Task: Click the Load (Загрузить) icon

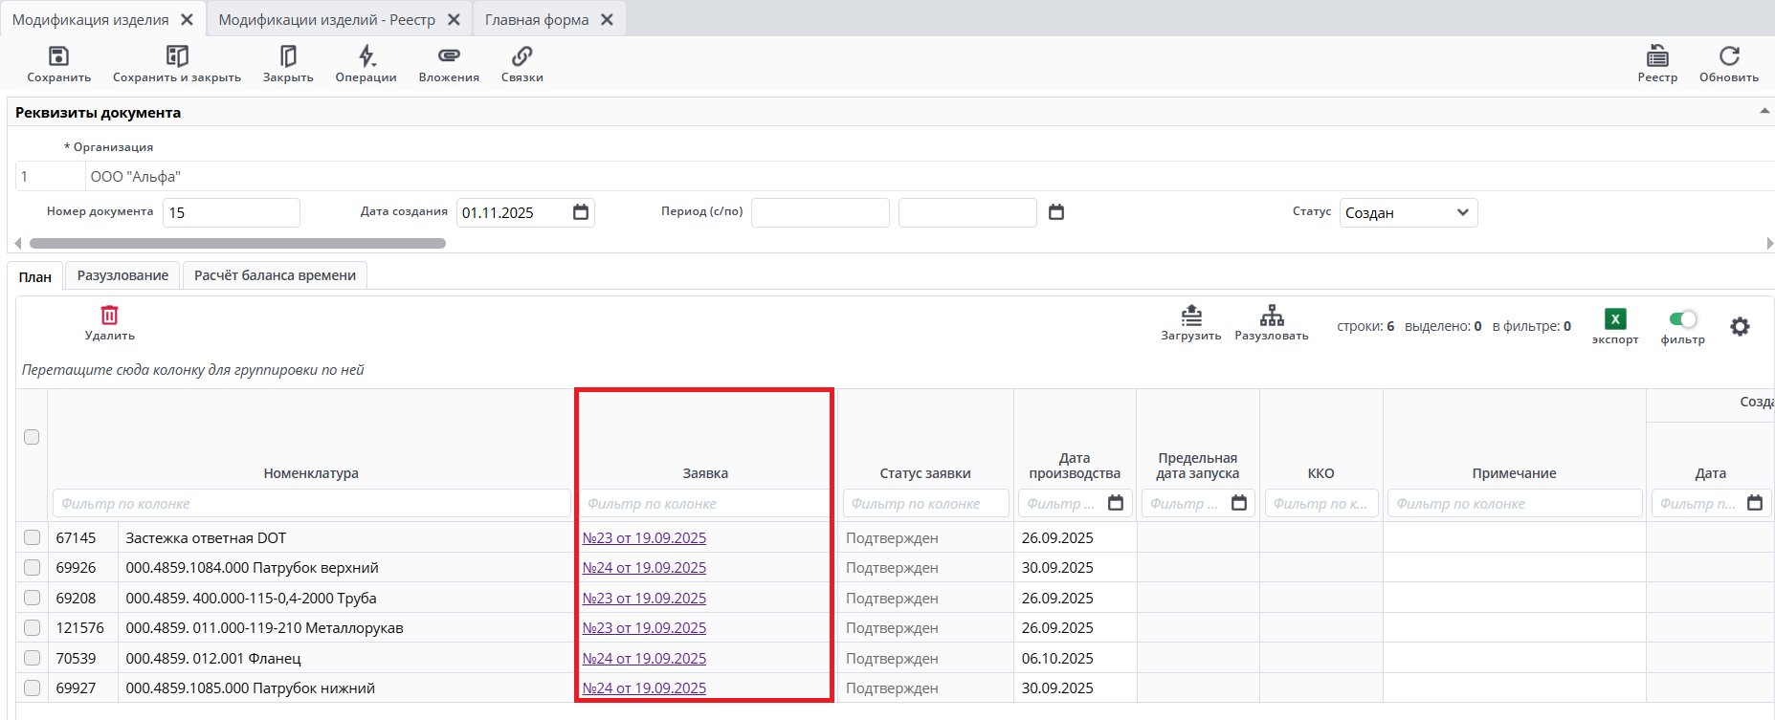Action: click(1191, 316)
